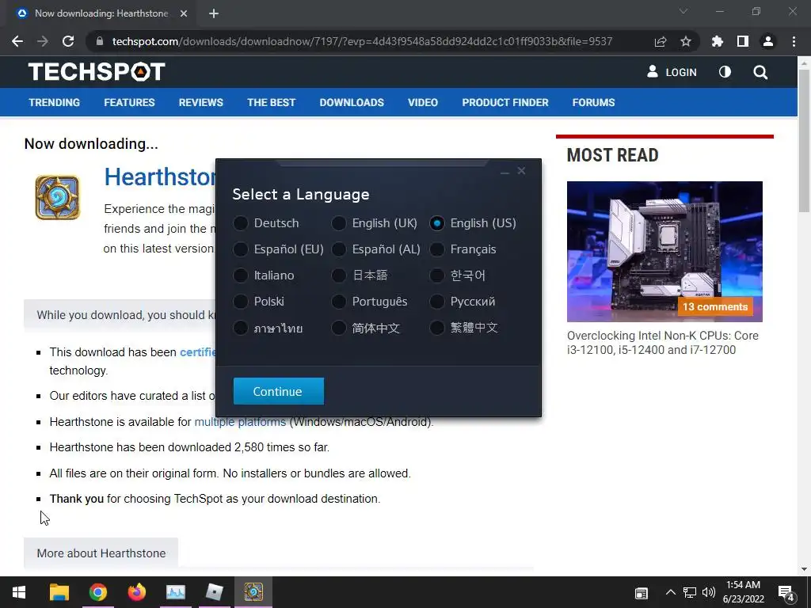Image resolution: width=811 pixels, height=608 pixels.
Task: Open THE BEST menu item
Action: 271,102
